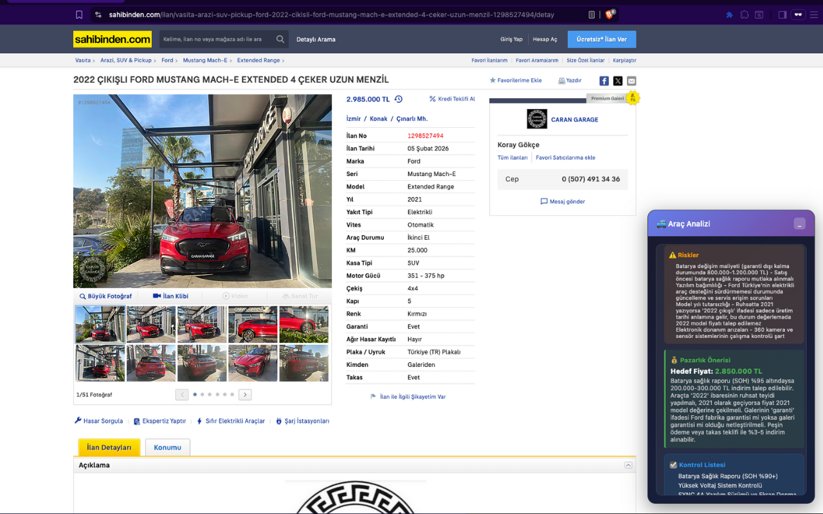Report listing via İlan ile İlgili Şikayetim Var
Image resolution: width=823 pixels, height=514 pixels.
point(408,396)
